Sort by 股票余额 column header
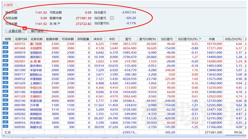This screenshot has width=248, height=139. [x=52, y=39]
